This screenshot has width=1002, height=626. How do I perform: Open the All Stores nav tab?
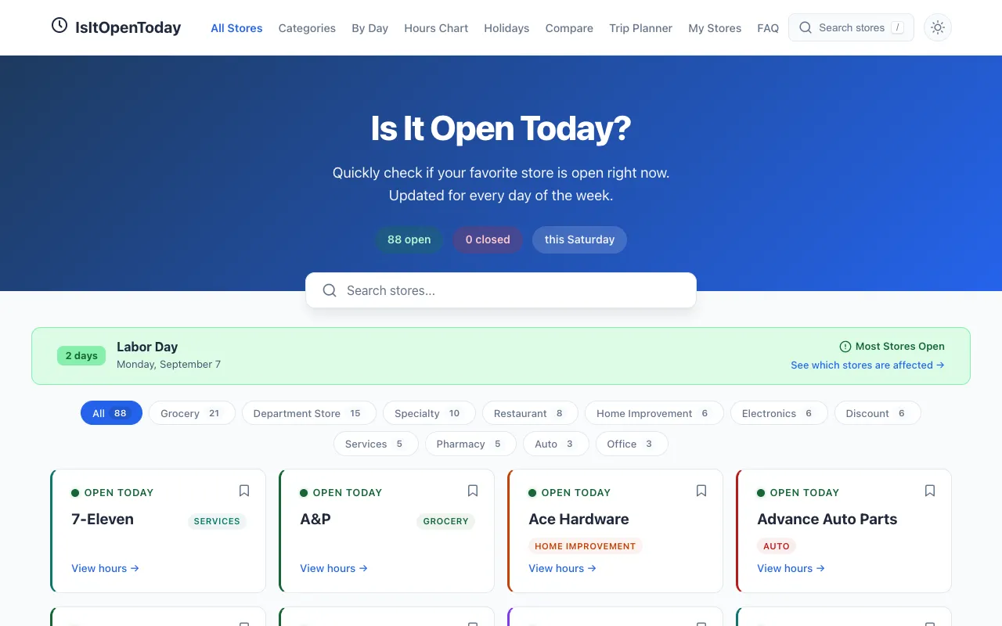(x=236, y=28)
